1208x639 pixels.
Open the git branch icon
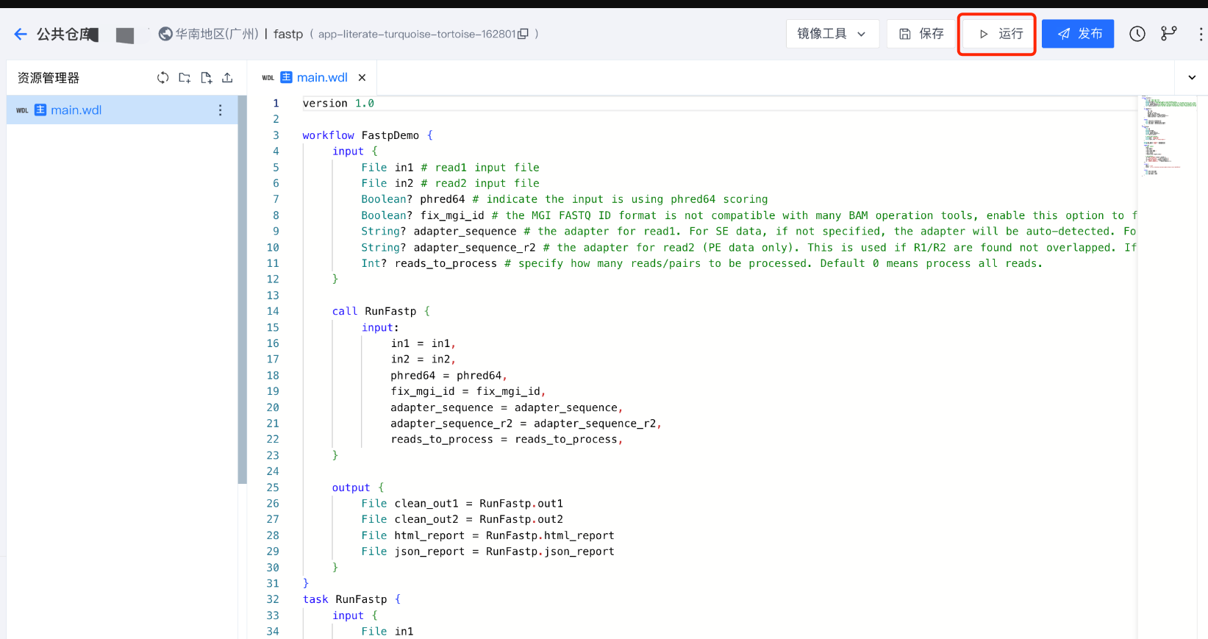pos(1168,34)
